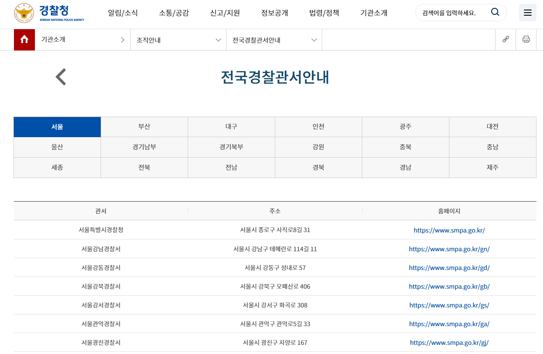Select the 부산 region tab
The image size is (543, 354).
coord(144,126)
